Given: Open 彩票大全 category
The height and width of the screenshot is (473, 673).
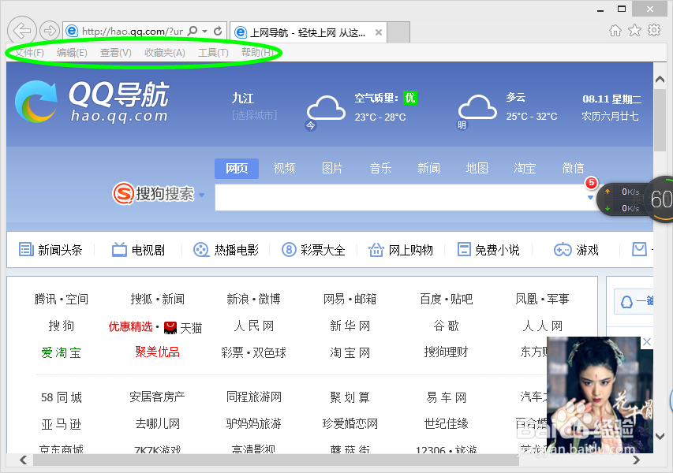Looking at the screenshot, I should [x=313, y=250].
